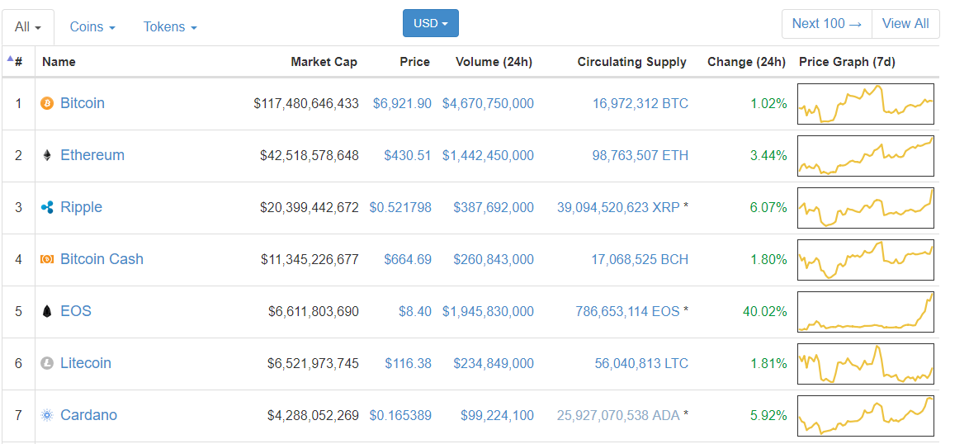Open Litecoin 7-day price graph

click(x=865, y=363)
